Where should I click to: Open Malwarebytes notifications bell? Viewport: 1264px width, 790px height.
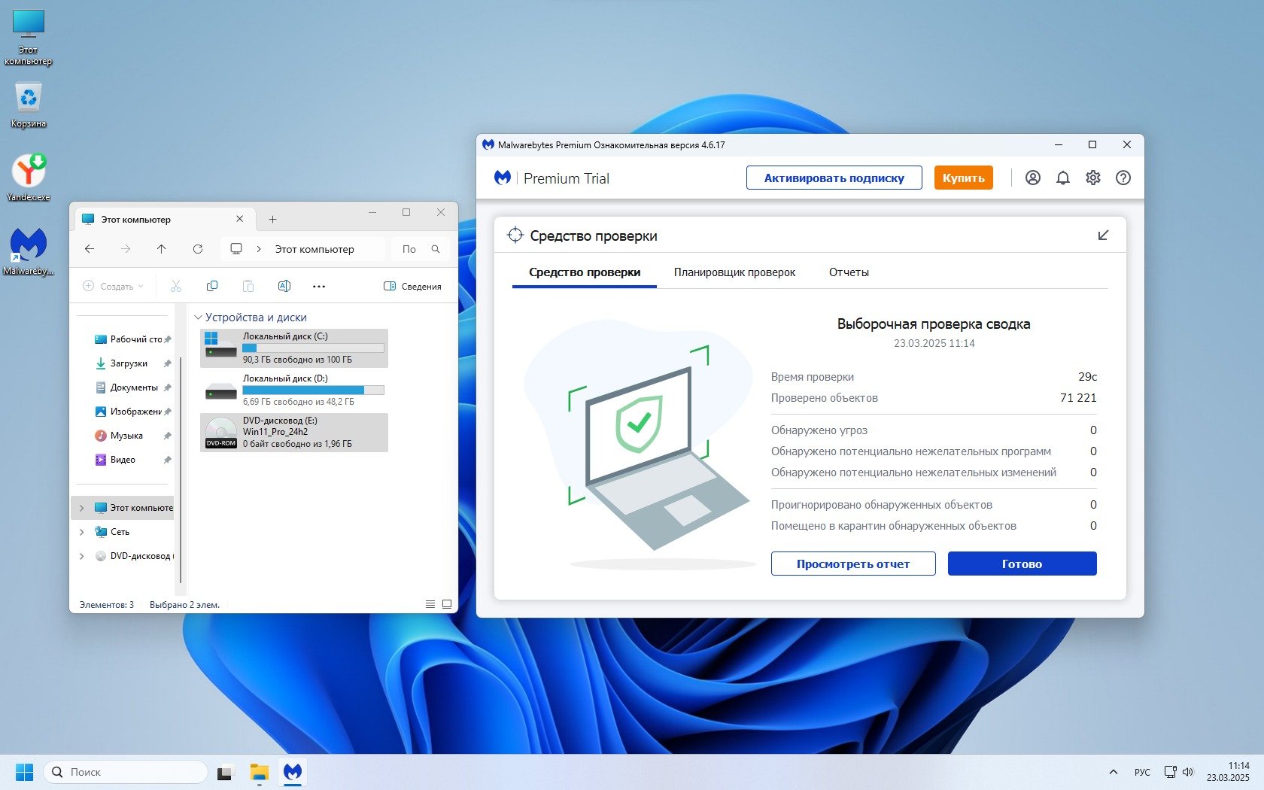click(1063, 178)
